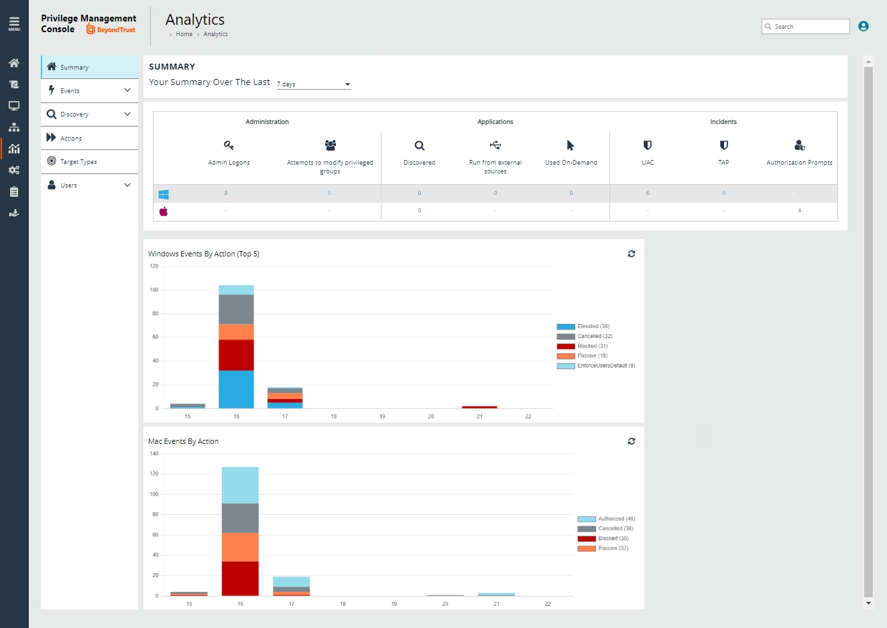Click the Home breadcrumb link
887x628 pixels.
[184, 34]
